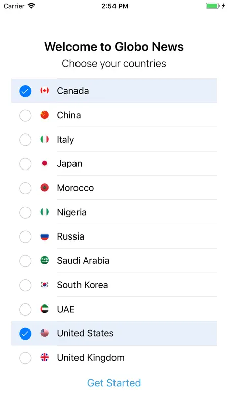
Task: Check the empty circle beside Russia
Action: click(25, 236)
